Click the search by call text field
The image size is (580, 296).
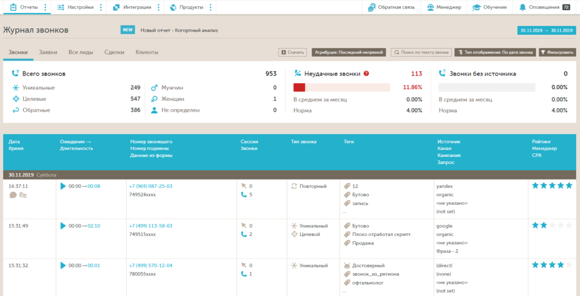421,52
